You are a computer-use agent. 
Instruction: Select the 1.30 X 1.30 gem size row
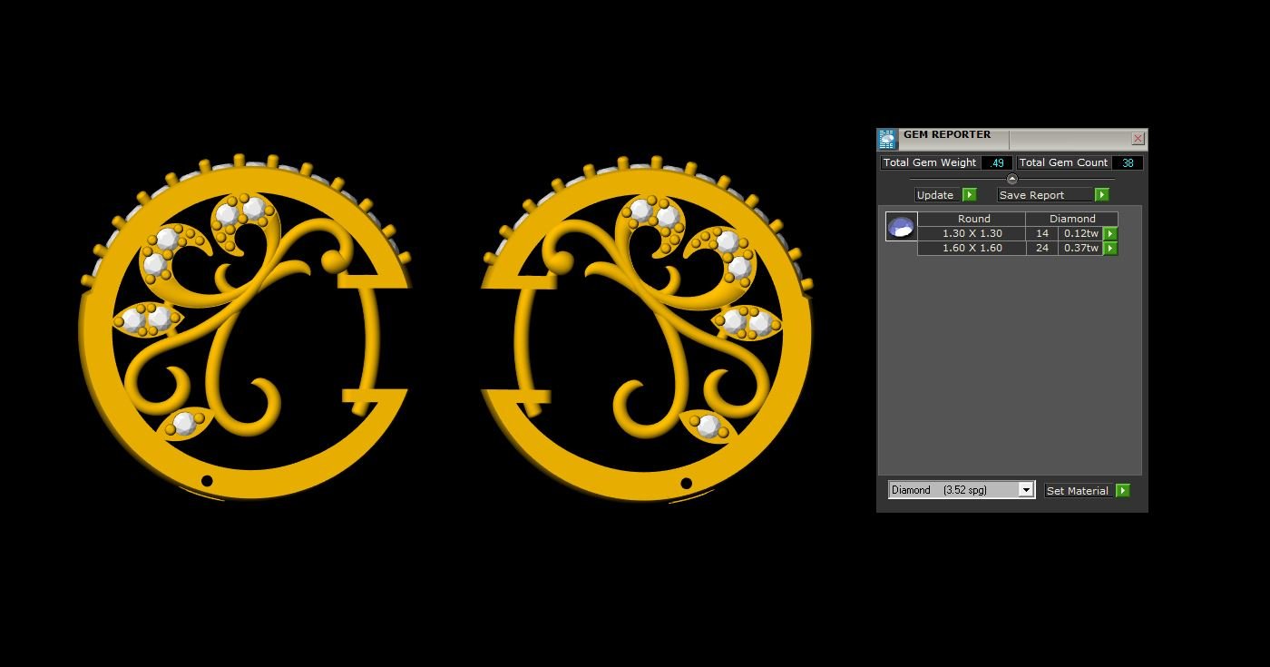pyautogui.click(x=972, y=234)
